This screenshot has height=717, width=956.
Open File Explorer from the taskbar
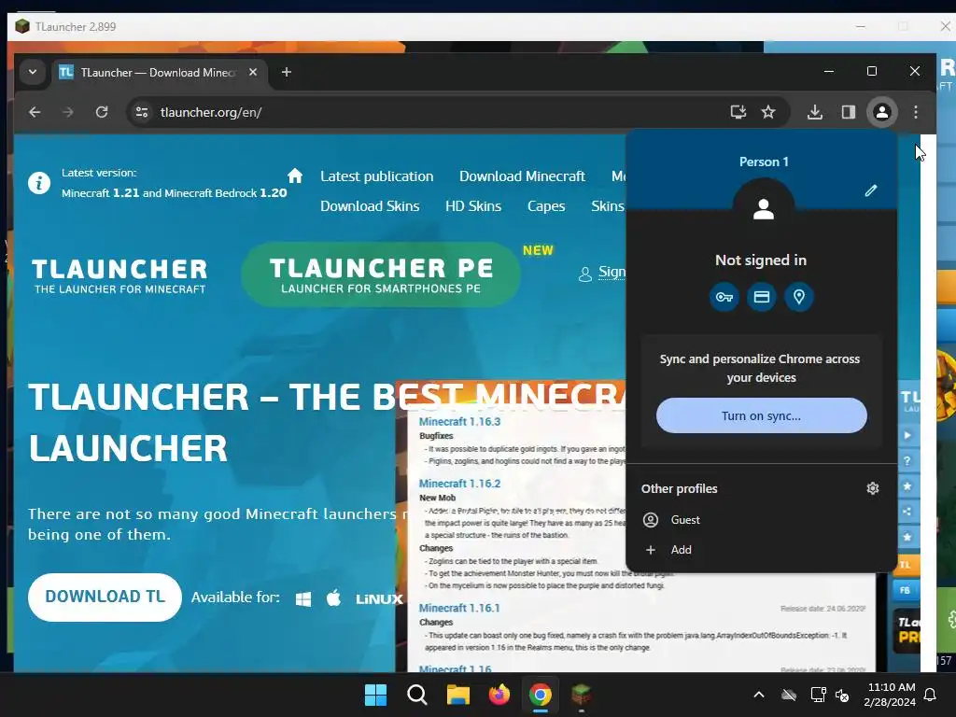(x=457, y=695)
